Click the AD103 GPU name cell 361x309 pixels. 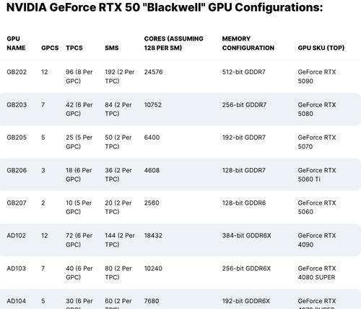(x=16, y=268)
